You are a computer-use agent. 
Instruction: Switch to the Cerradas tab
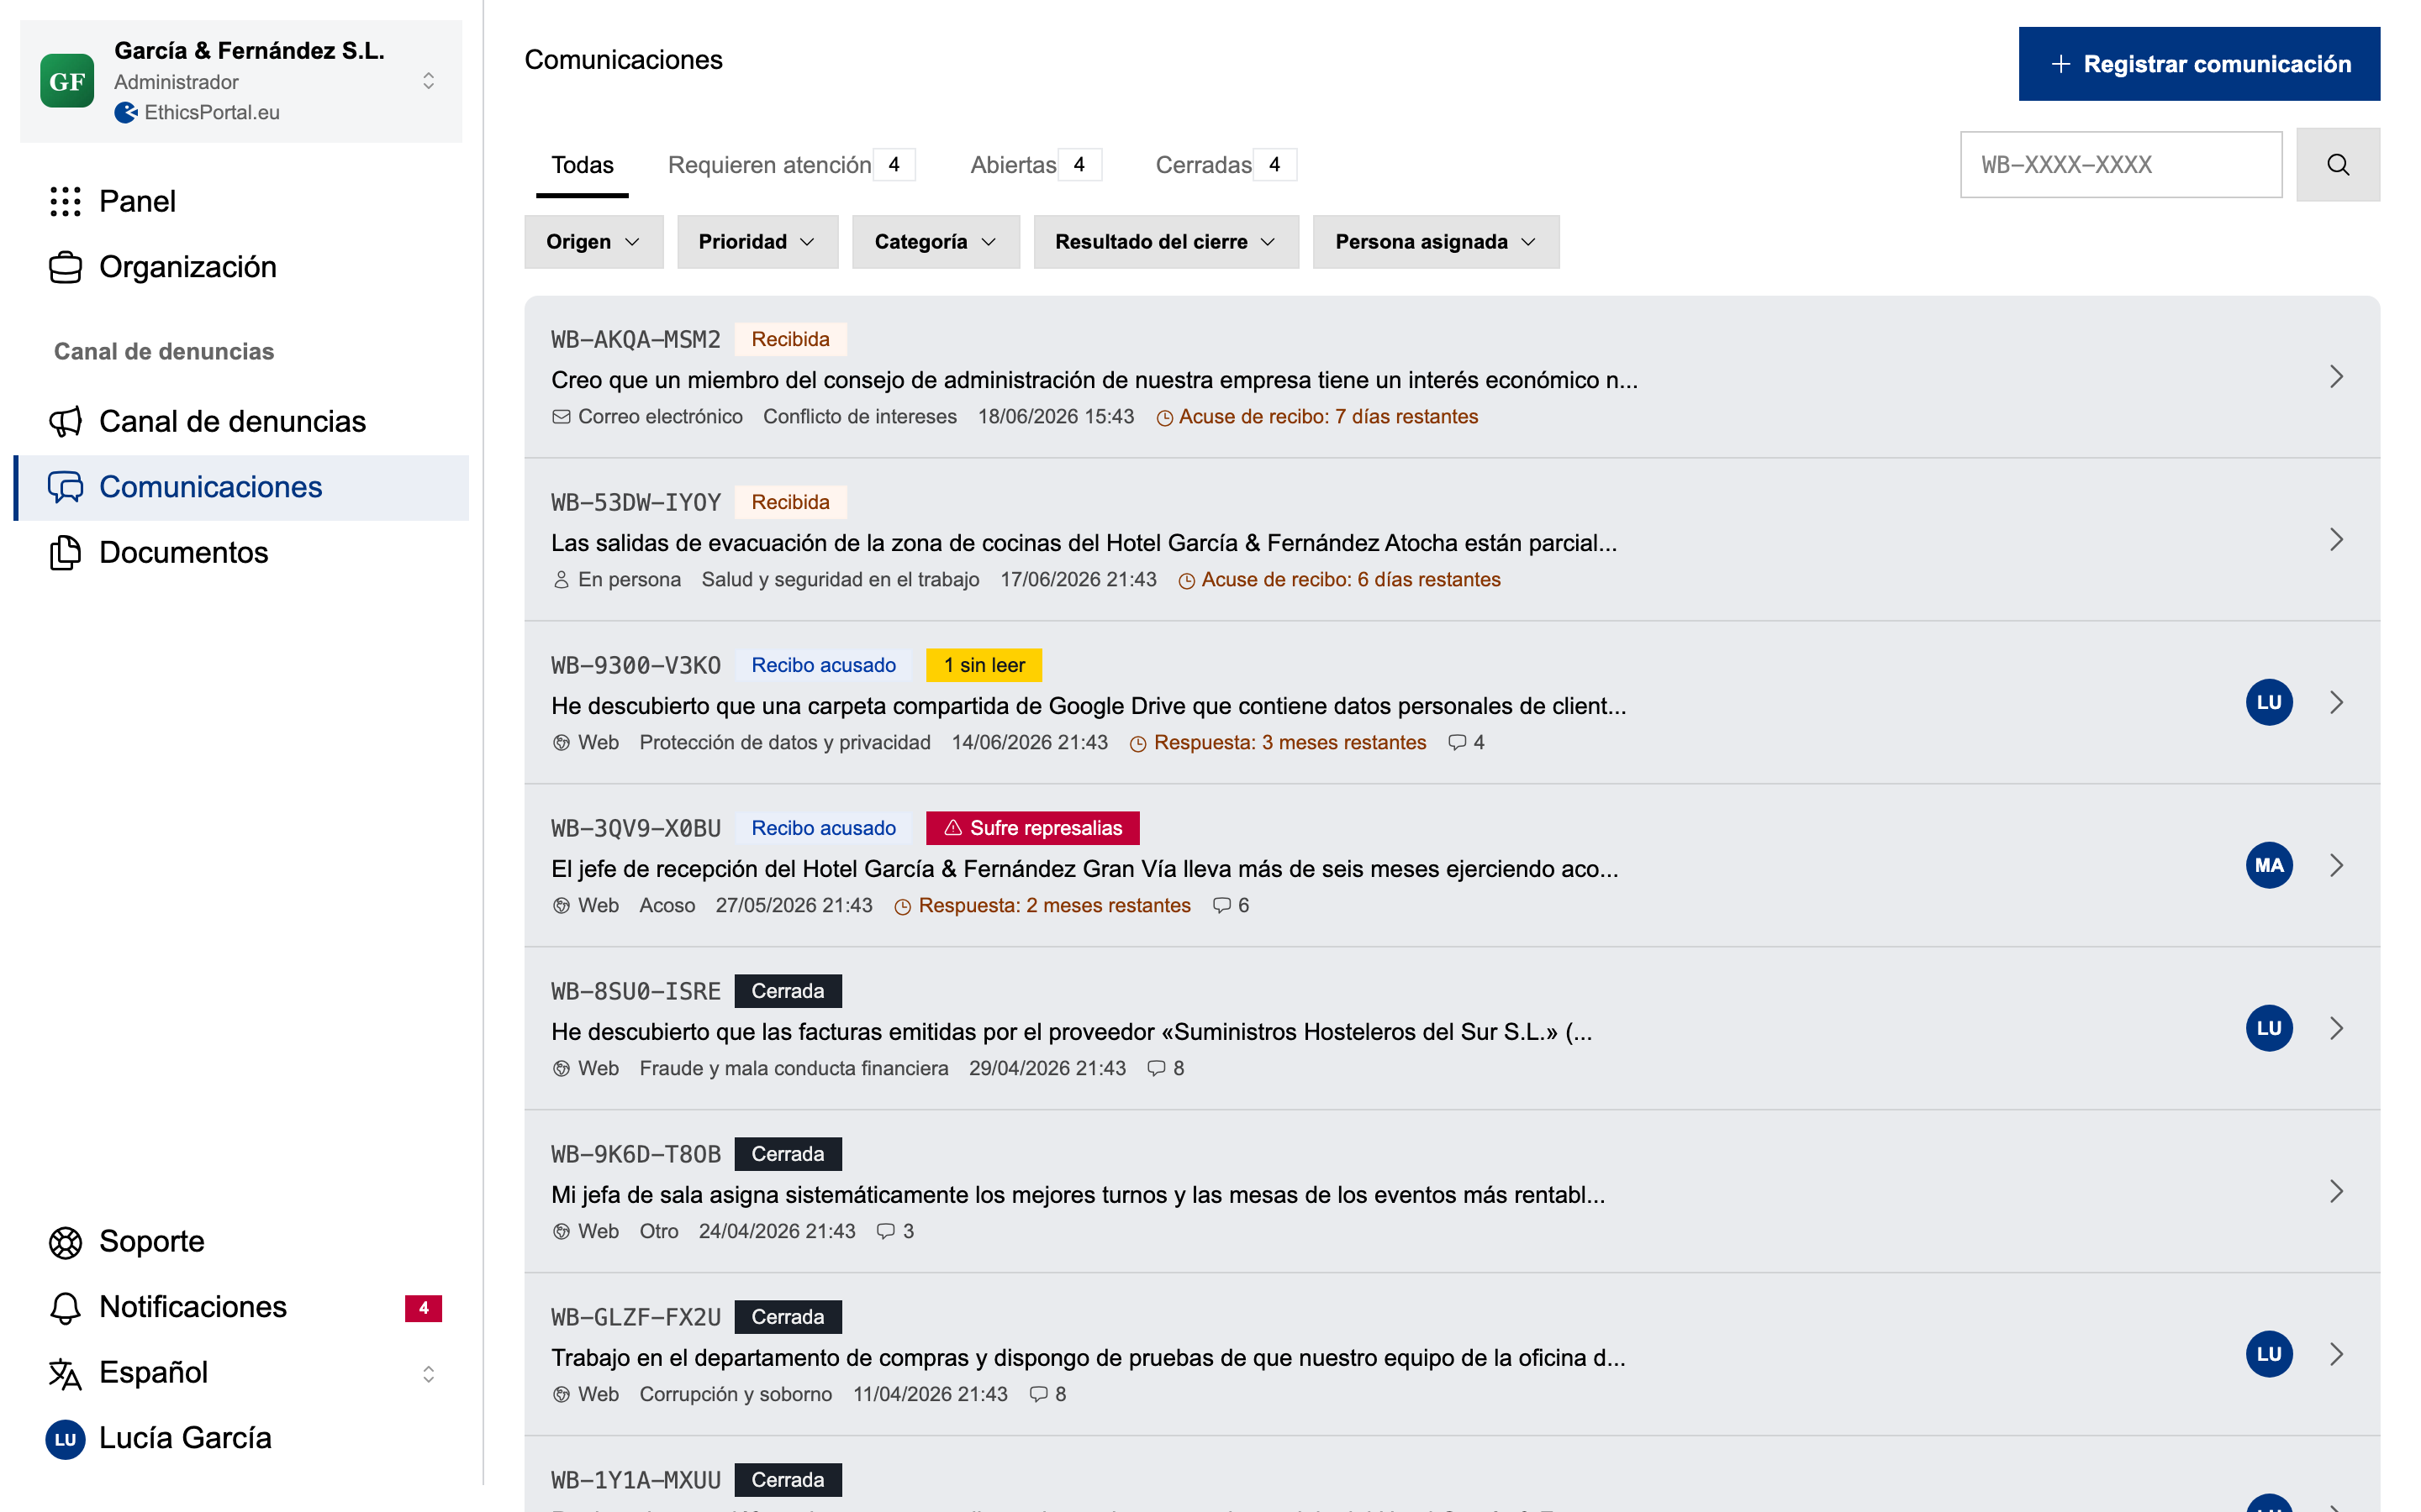[1226, 165]
